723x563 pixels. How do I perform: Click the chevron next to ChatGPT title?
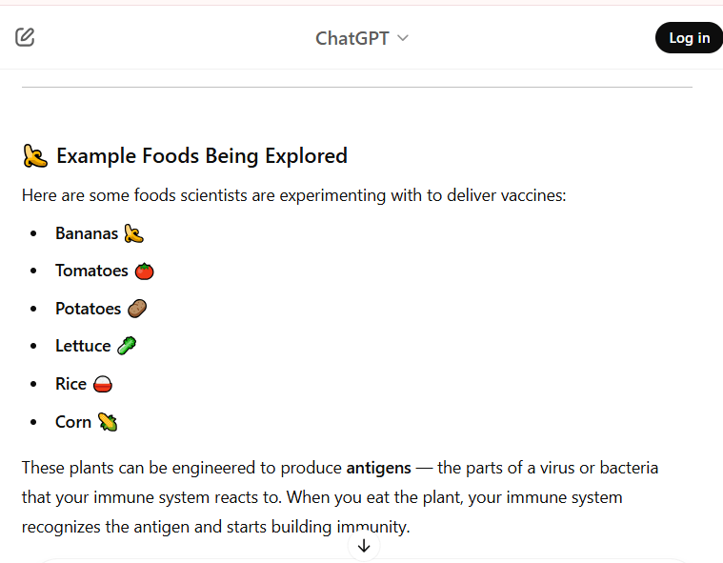coord(403,38)
